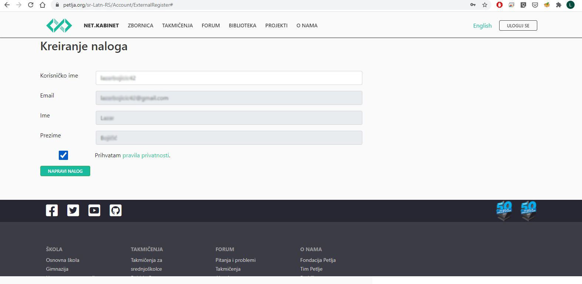This screenshot has height=284, width=582.
Task: Open the pravila privatnosti link
Action: coord(146,155)
